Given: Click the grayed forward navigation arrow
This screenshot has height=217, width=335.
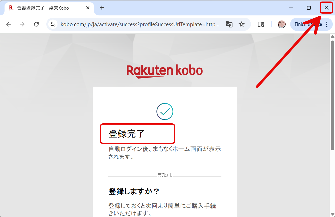Looking at the screenshot, I should [x=22, y=24].
